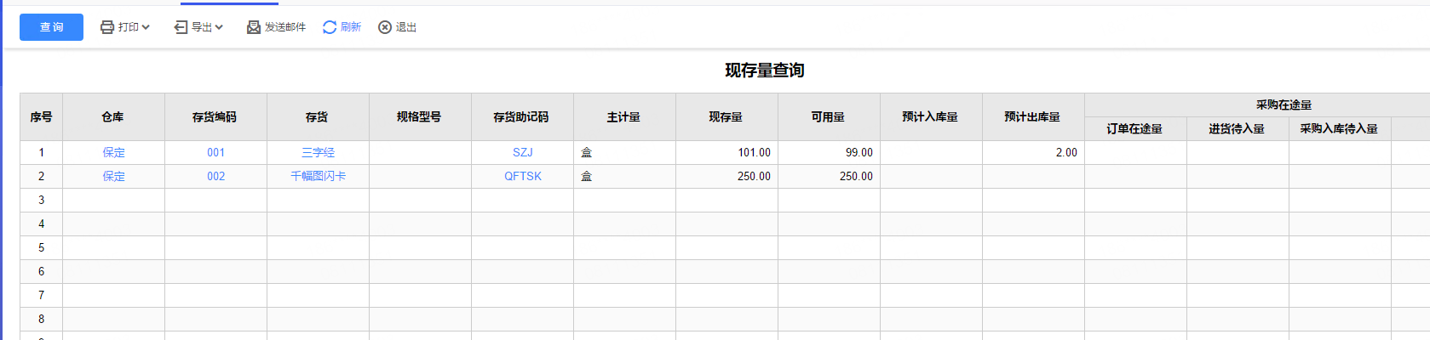Open inventory name link 三字经
The height and width of the screenshot is (340, 1430).
[319, 152]
